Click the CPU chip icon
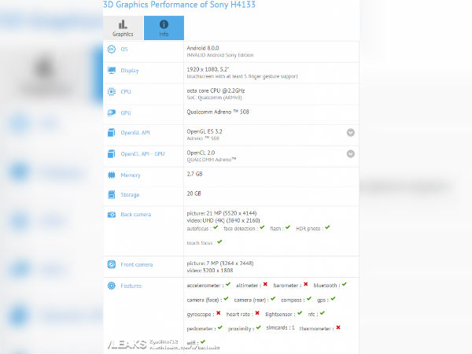The width and height of the screenshot is (472, 354). (112, 91)
